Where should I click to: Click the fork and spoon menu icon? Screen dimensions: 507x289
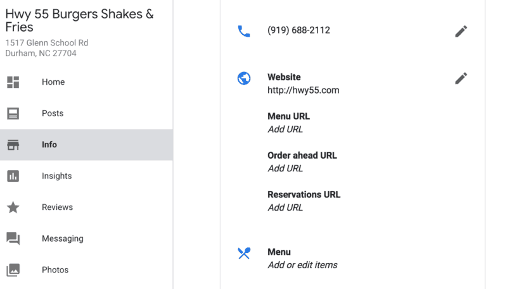[x=244, y=253]
